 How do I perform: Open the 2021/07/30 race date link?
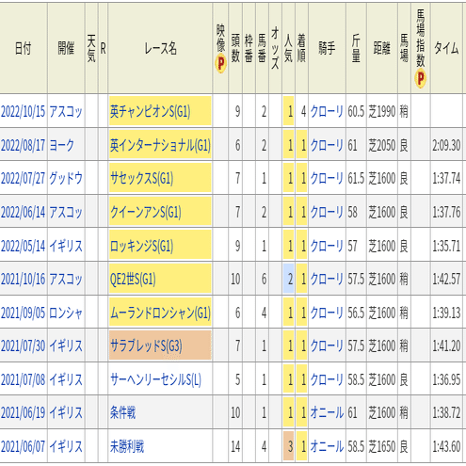pos(24,346)
